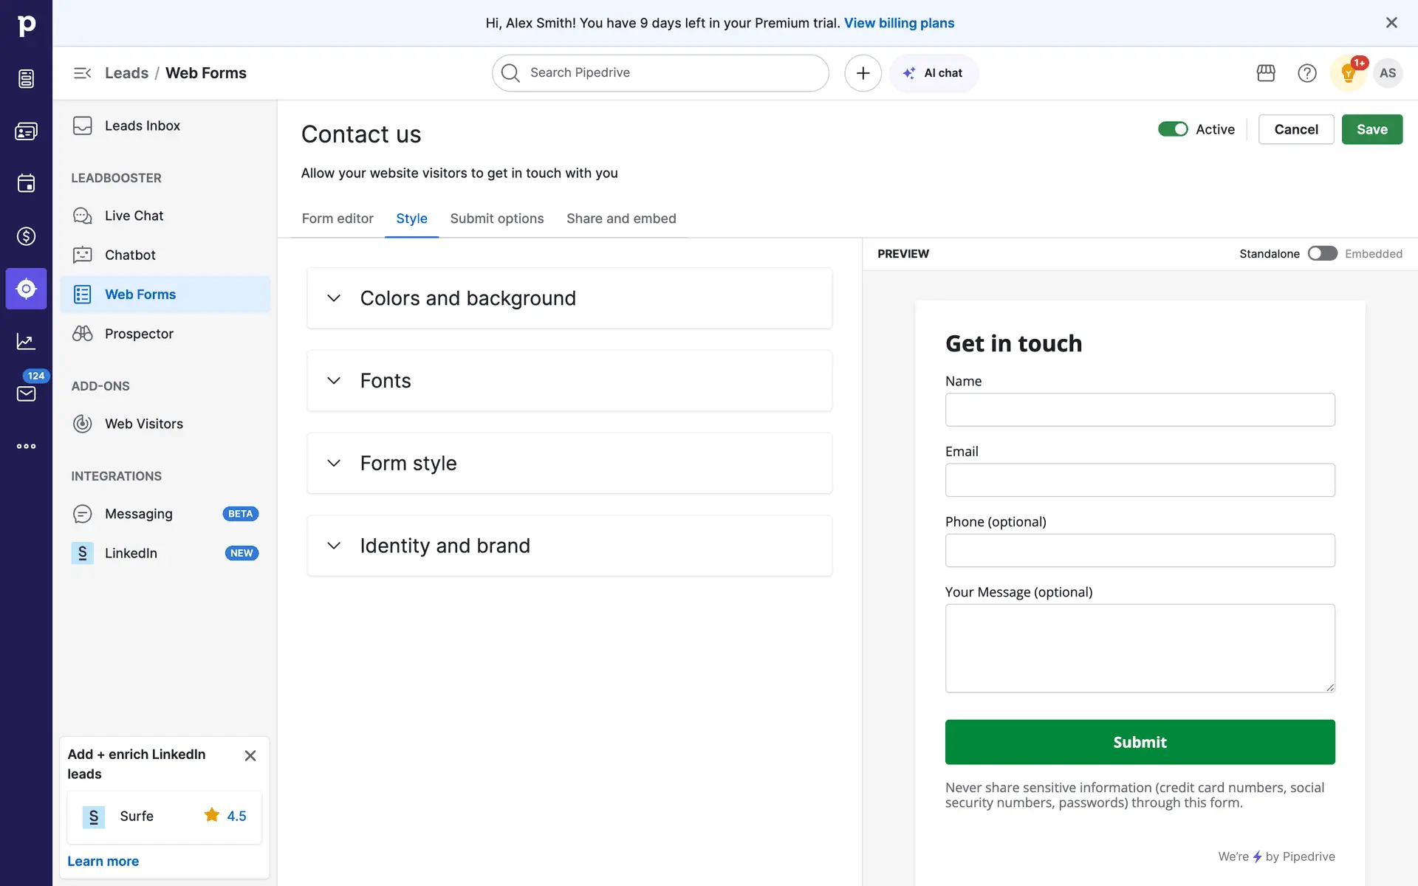The height and width of the screenshot is (886, 1418).
Task: Switch preview from Standalone to Embedded
Action: (1322, 253)
